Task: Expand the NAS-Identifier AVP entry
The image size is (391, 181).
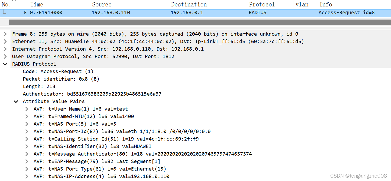Action: pyautogui.click(x=26, y=146)
